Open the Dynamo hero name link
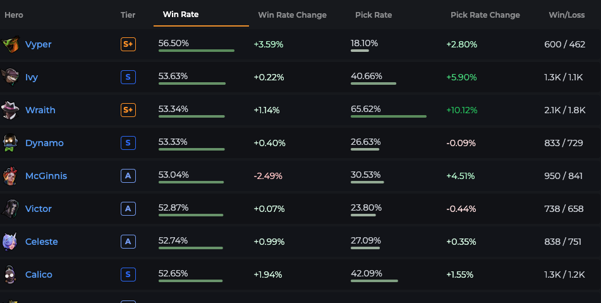This screenshot has width=601, height=303. pyautogui.click(x=44, y=143)
